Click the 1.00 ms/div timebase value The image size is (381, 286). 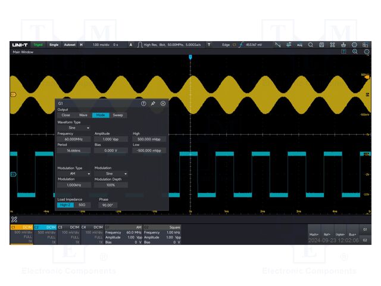(101, 45)
